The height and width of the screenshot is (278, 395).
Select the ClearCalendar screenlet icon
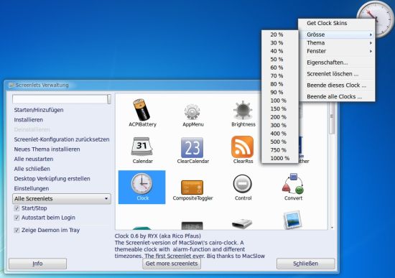192,147
